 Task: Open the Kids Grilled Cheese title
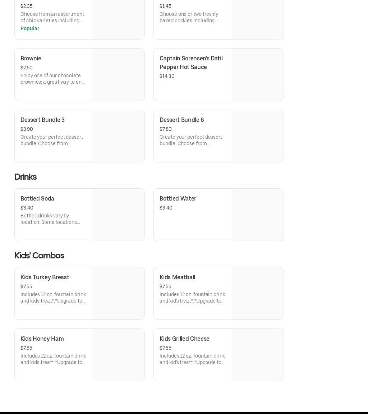click(x=184, y=339)
